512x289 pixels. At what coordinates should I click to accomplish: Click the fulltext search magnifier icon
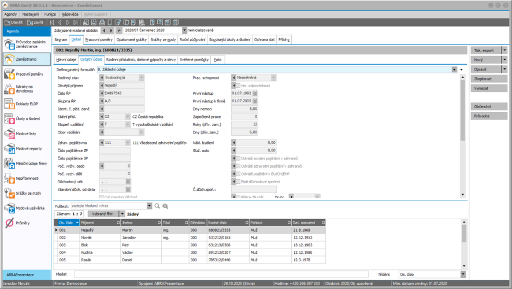coord(157,206)
